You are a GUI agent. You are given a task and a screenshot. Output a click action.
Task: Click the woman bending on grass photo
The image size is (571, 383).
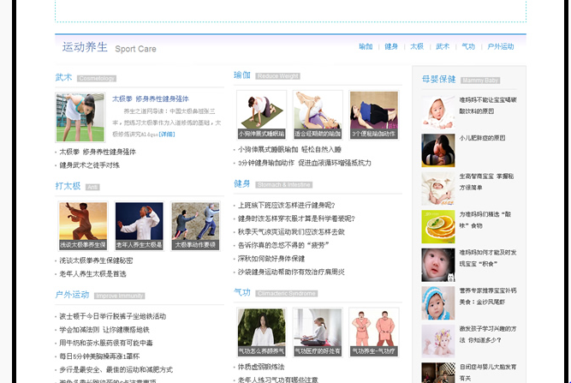[x=80, y=117]
